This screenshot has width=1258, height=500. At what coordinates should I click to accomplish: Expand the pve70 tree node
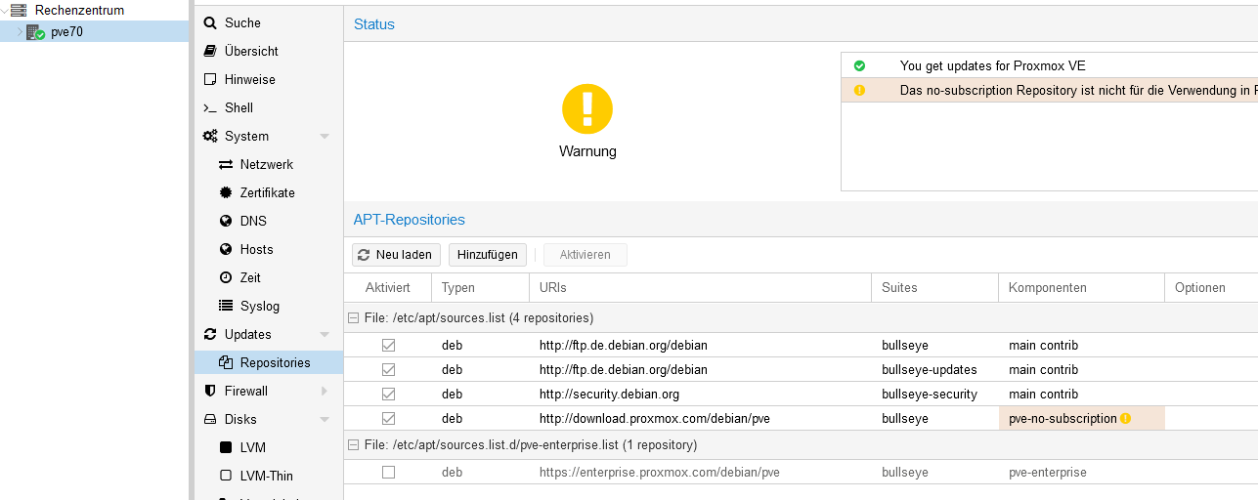coord(20,32)
